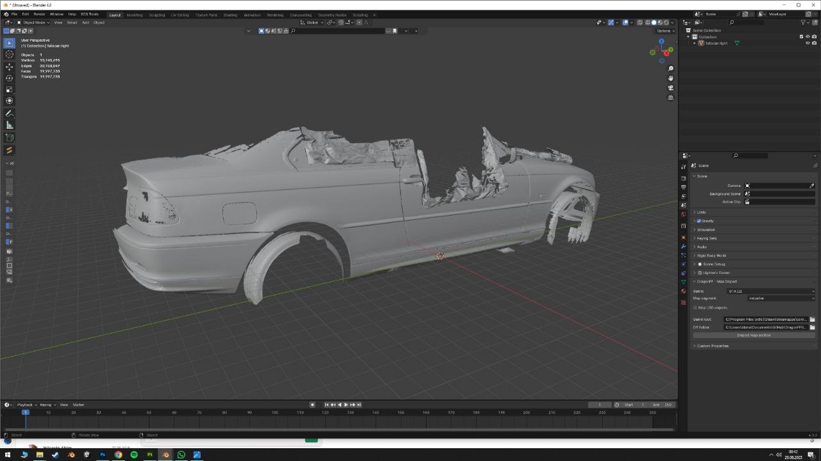821x461 pixels.
Task: Switch to the Sculpting workspace tab
Action: coord(157,15)
